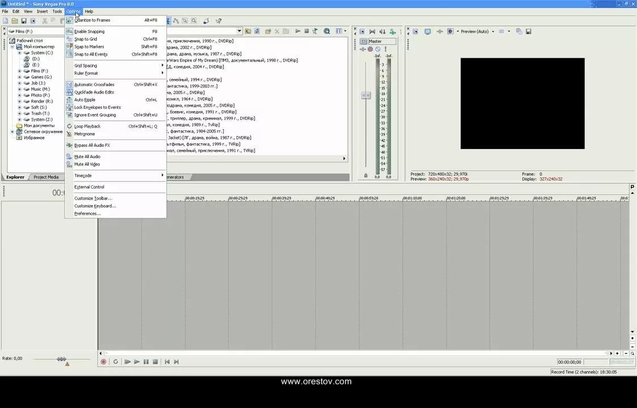Open the Preview (Auto) quality dropdown
This screenshot has height=408, width=637.
pyautogui.click(x=493, y=31)
